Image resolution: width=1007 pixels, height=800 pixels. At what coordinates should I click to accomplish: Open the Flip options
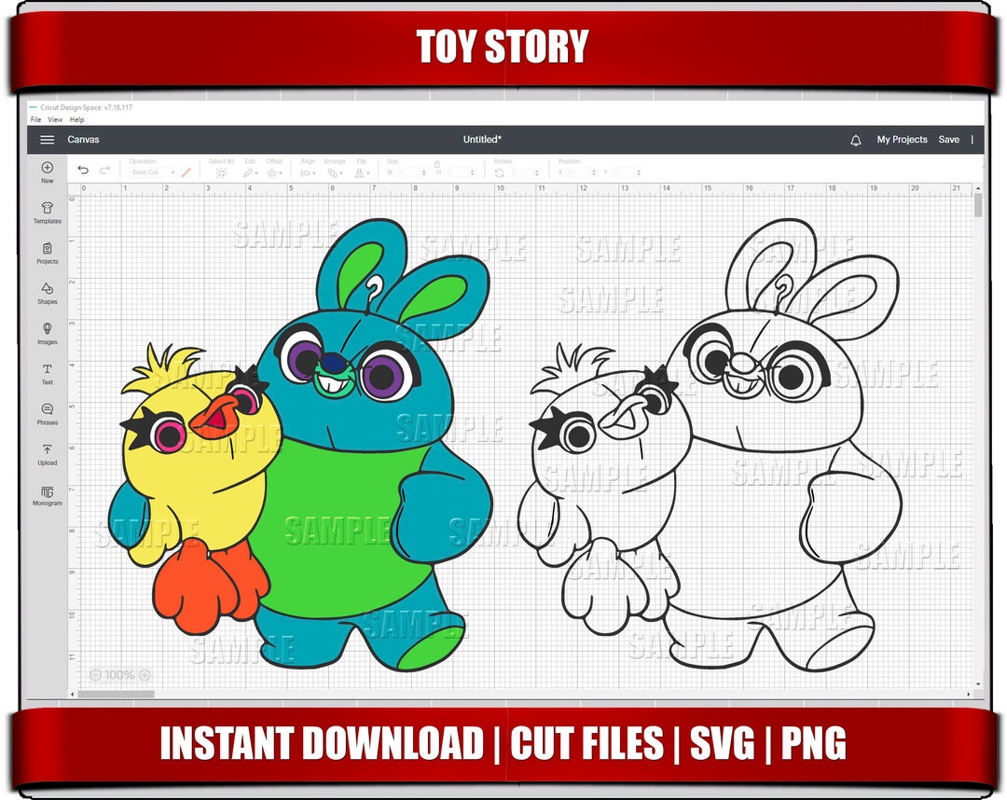click(x=361, y=172)
